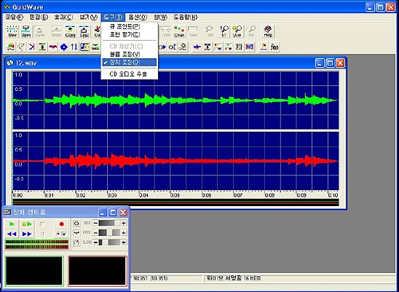
Task: Click the volume slider track
Action: coord(110,224)
